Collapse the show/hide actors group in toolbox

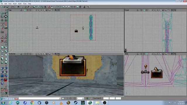(6, 86)
